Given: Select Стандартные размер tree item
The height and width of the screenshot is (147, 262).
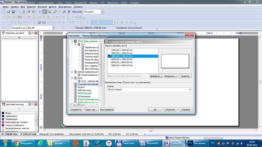Looking at the screenshot, I should point(88,84).
